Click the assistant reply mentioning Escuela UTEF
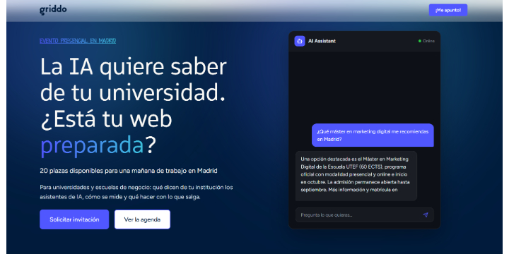 [356, 176]
